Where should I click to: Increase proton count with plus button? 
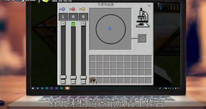63,24
